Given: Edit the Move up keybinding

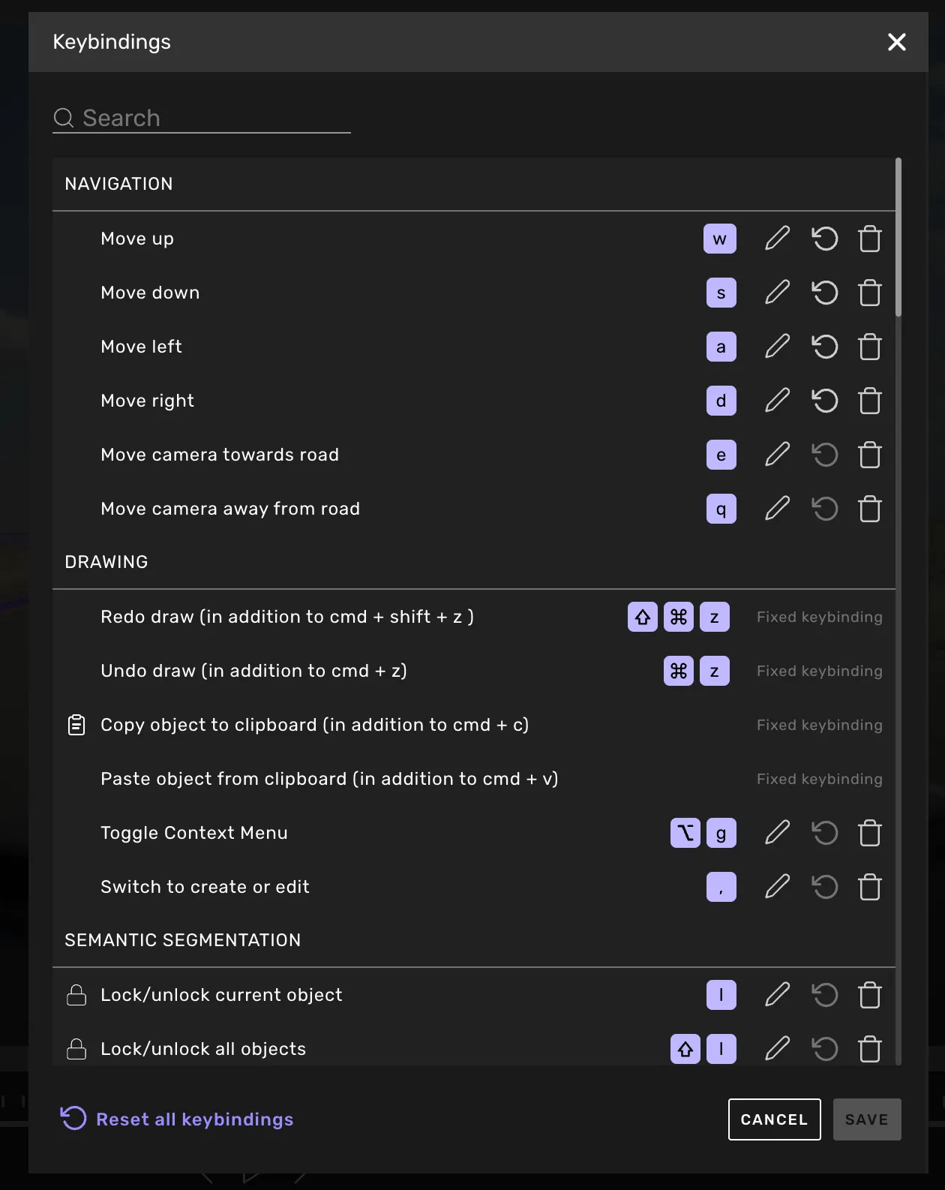Looking at the screenshot, I should 778,239.
